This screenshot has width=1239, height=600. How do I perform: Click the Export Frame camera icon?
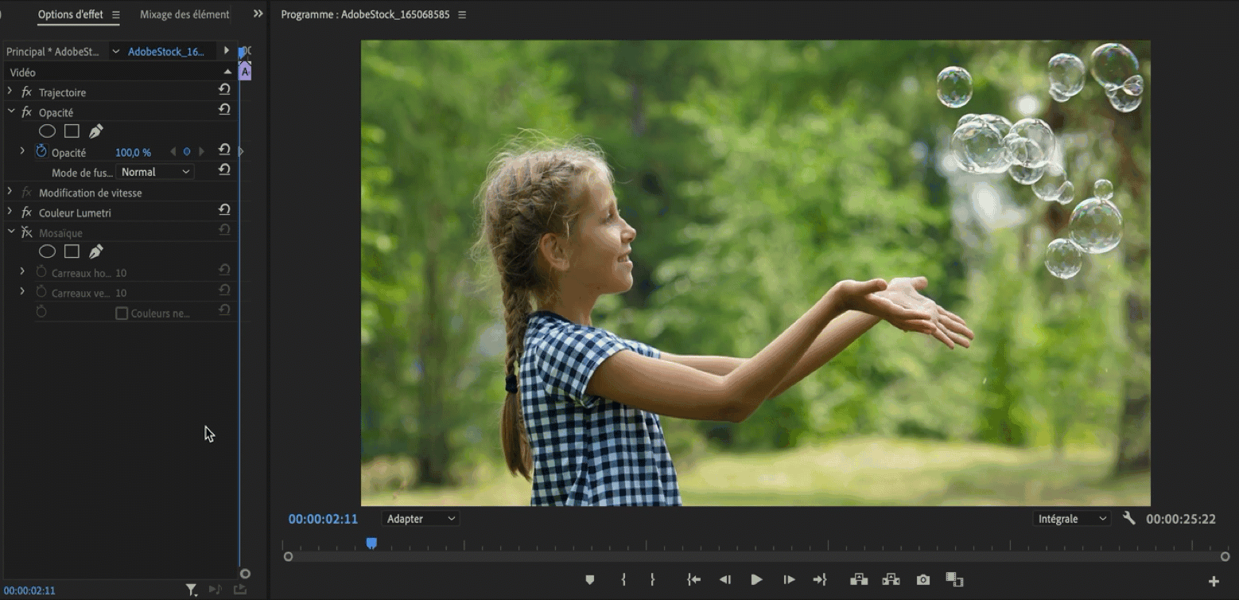(922, 580)
